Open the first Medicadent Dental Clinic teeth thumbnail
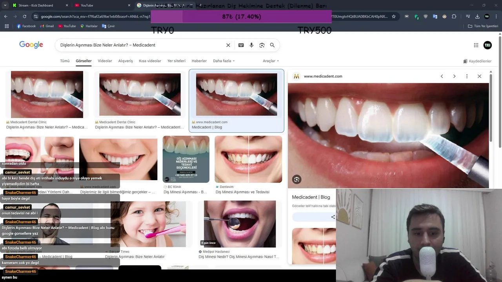Viewport: 502px width, 282px height. click(x=47, y=94)
